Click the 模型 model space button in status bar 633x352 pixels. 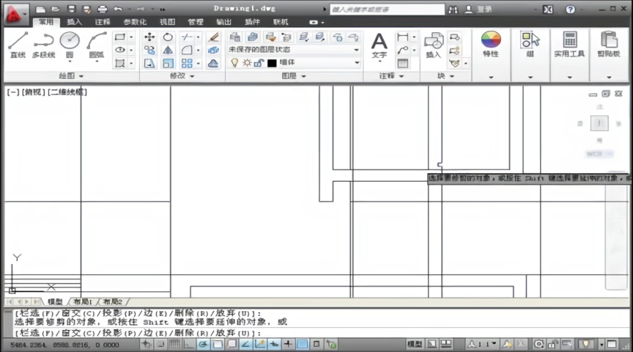coord(415,345)
